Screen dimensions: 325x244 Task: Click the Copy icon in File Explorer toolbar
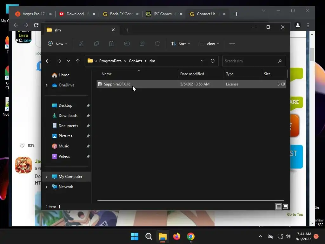tap(96, 44)
